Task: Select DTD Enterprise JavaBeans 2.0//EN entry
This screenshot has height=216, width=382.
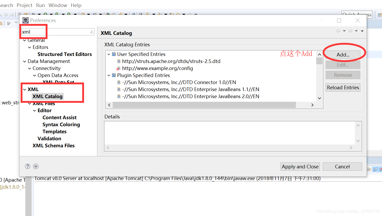Action: pyautogui.click(x=191, y=96)
